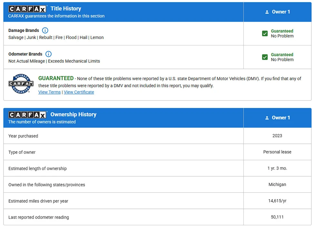Click the 'Year purchased' row label
314x232 pixels.
(23, 136)
